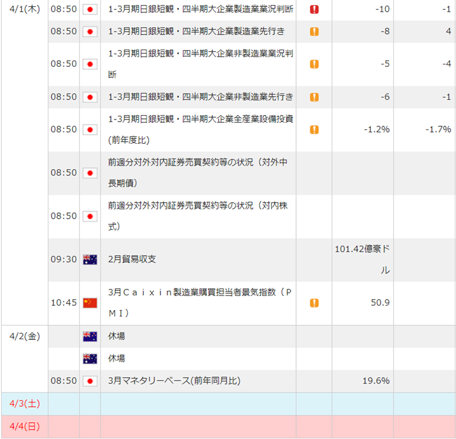
Task: Click the Japan flag beside 大企業非製造業業況判断
Action: click(x=90, y=64)
